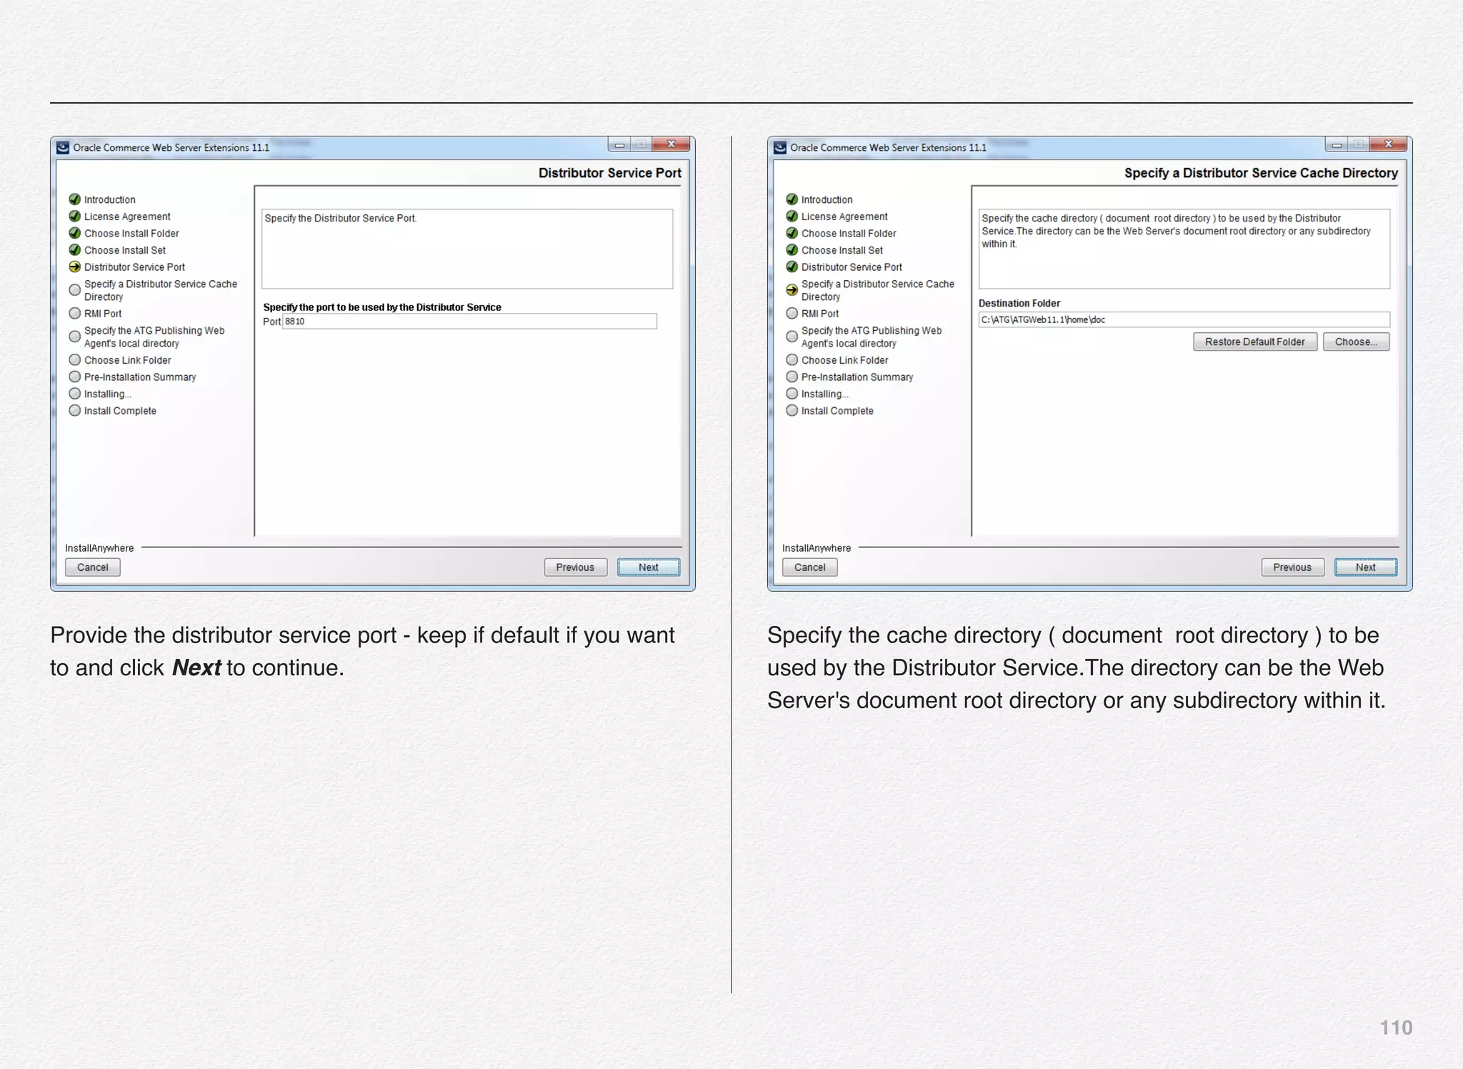Image resolution: width=1463 pixels, height=1069 pixels.
Task: Click the RMI Port step circle in left window
Action: 74,313
